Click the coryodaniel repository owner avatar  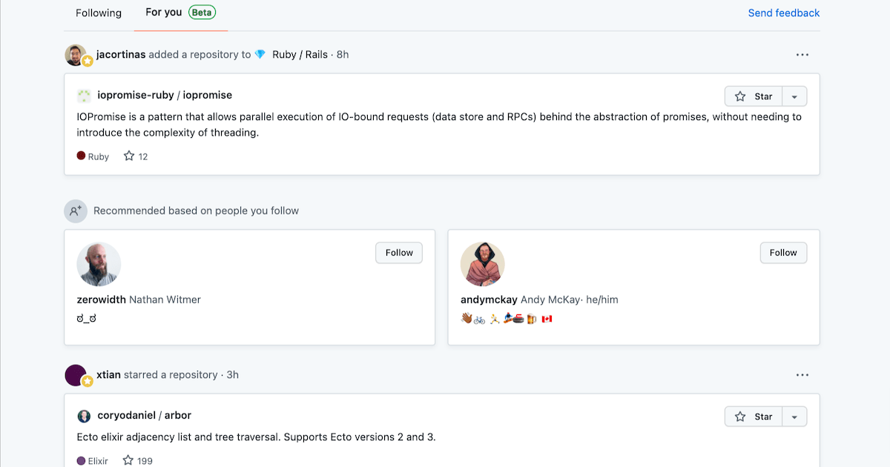pyautogui.click(x=84, y=416)
